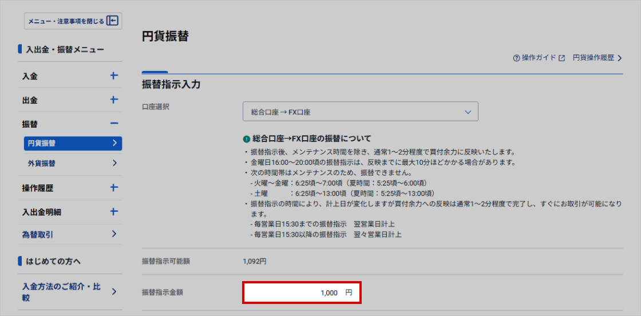Click the collapse menu panel icon

click(113, 21)
